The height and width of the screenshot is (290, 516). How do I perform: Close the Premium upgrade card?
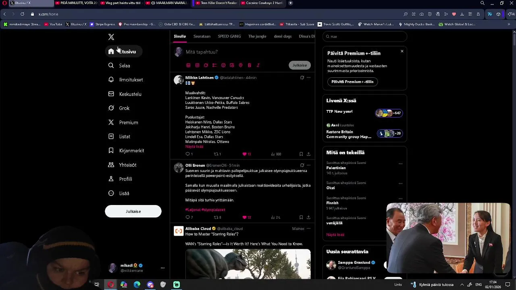pos(402,51)
